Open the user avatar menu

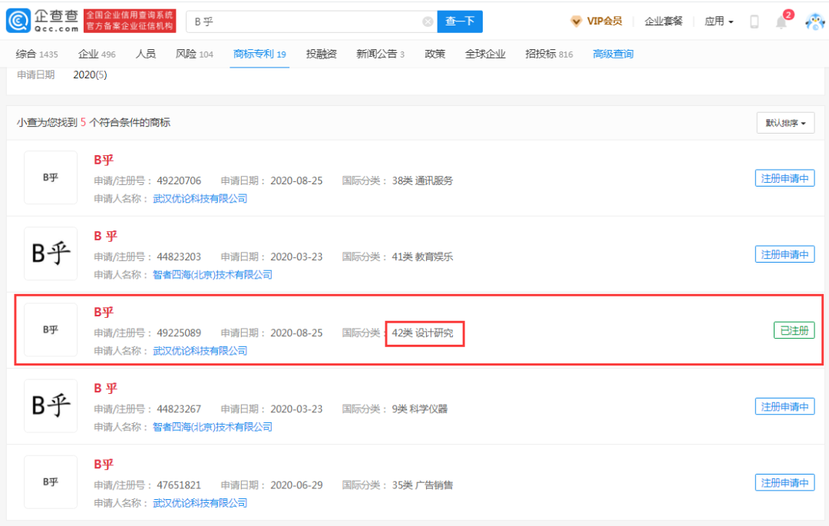814,22
